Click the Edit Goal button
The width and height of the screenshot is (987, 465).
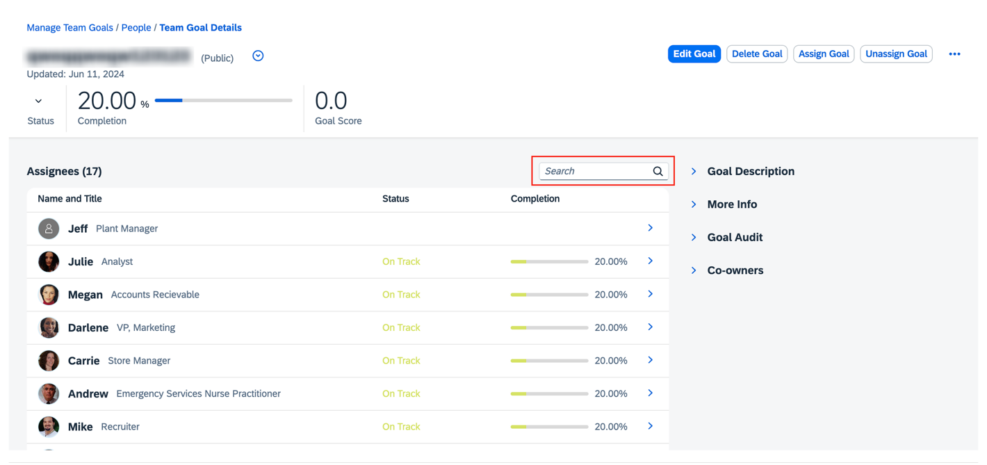pyautogui.click(x=694, y=54)
